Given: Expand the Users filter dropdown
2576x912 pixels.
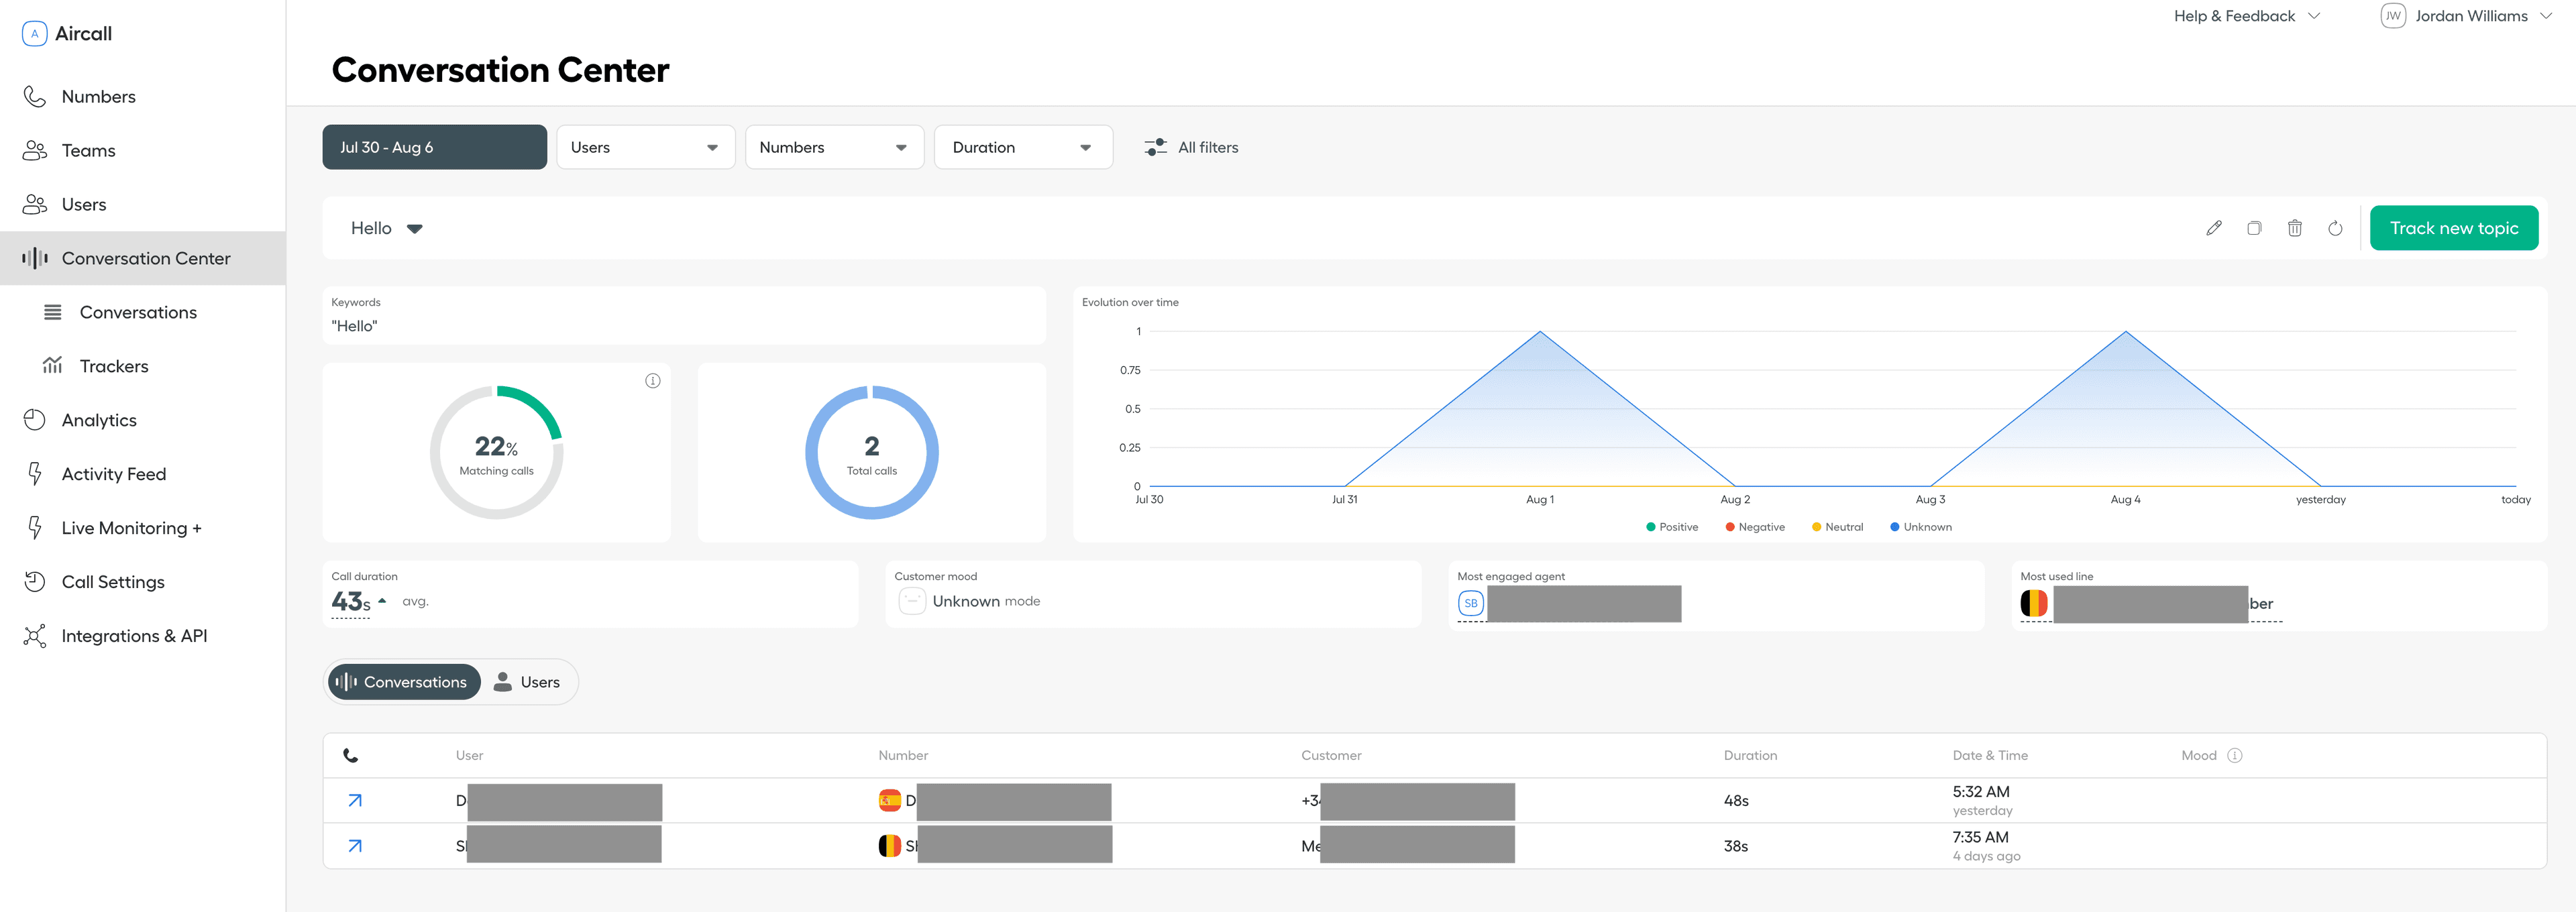Looking at the screenshot, I should tap(645, 147).
